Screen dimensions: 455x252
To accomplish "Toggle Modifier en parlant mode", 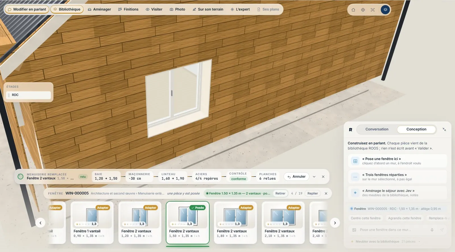I will pos(27,9).
